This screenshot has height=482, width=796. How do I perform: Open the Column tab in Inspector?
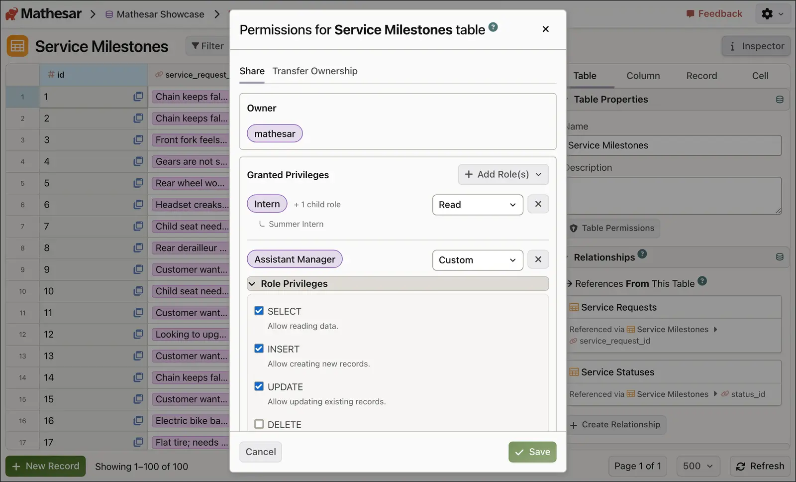tap(643, 76)
